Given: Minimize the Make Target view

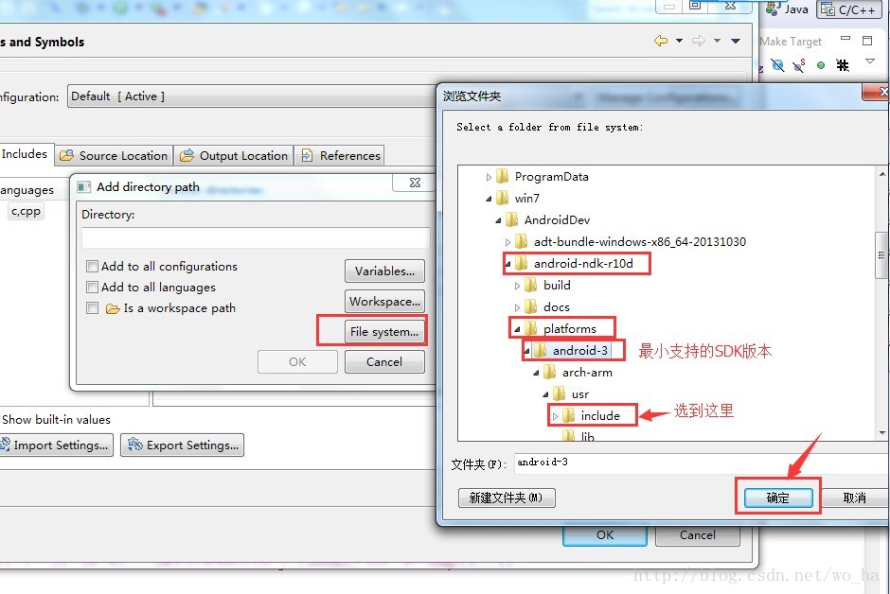Looking at the screenshot, I should click(845, 39).
